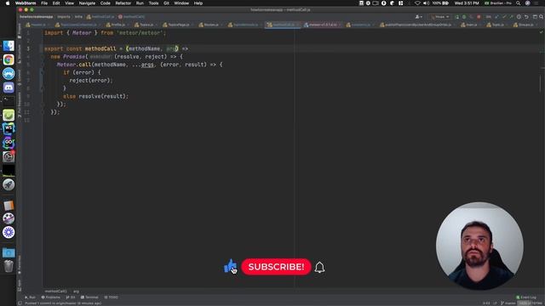Click the Debug bug icon in toolbar

(464, 17)
